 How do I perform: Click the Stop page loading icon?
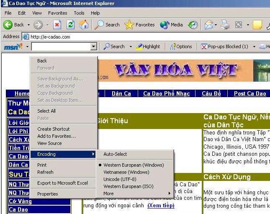[x=57, y=25]
